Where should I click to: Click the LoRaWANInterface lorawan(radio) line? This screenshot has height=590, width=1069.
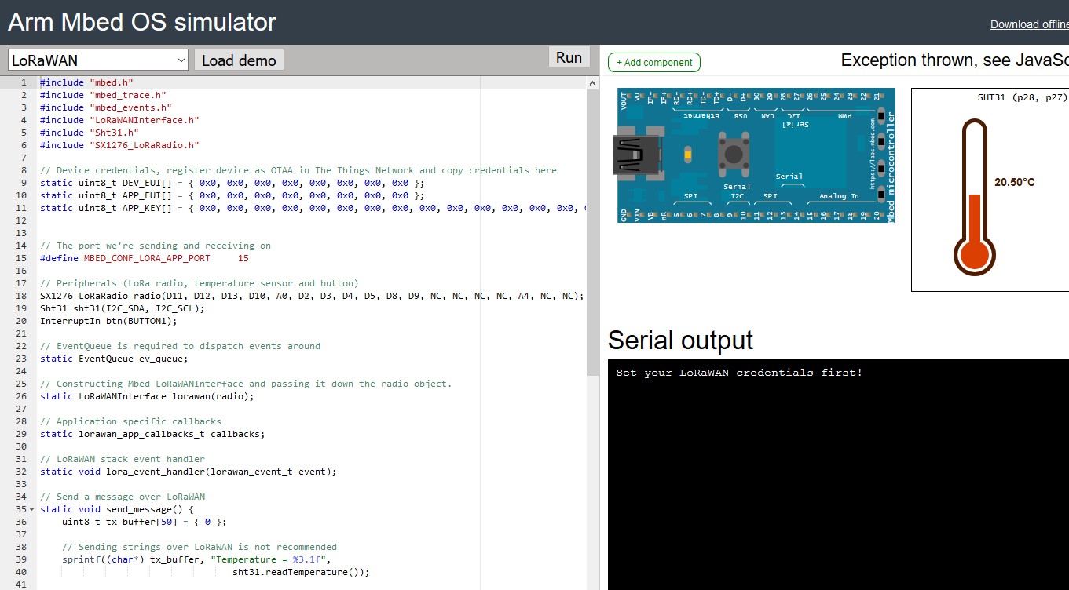click(x=147, y=396)
